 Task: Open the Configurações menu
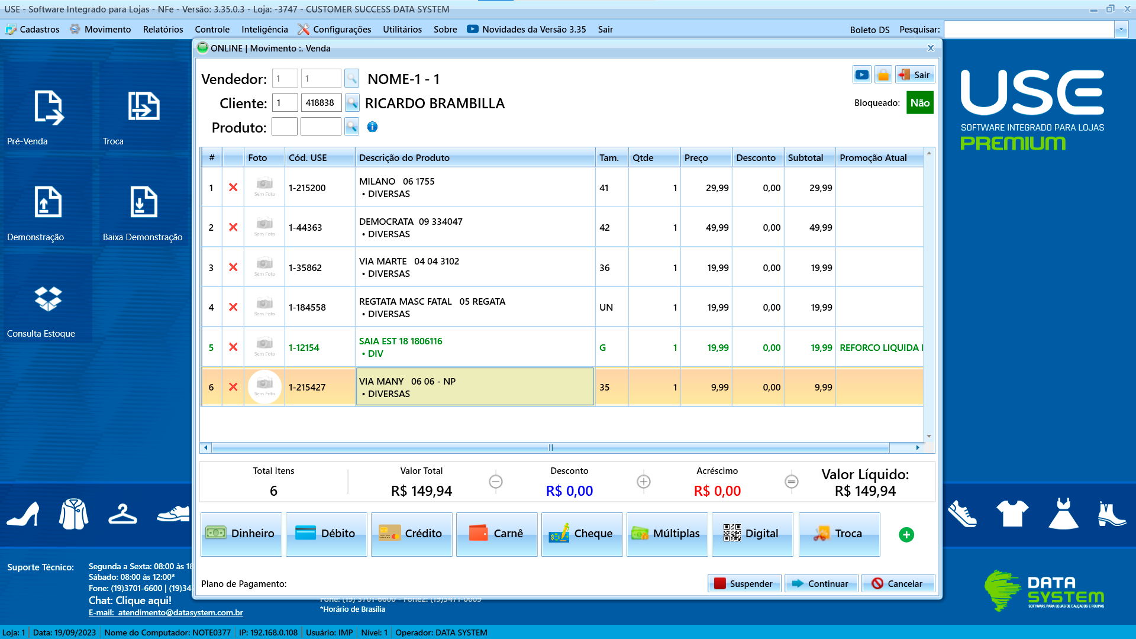point(334,30)
